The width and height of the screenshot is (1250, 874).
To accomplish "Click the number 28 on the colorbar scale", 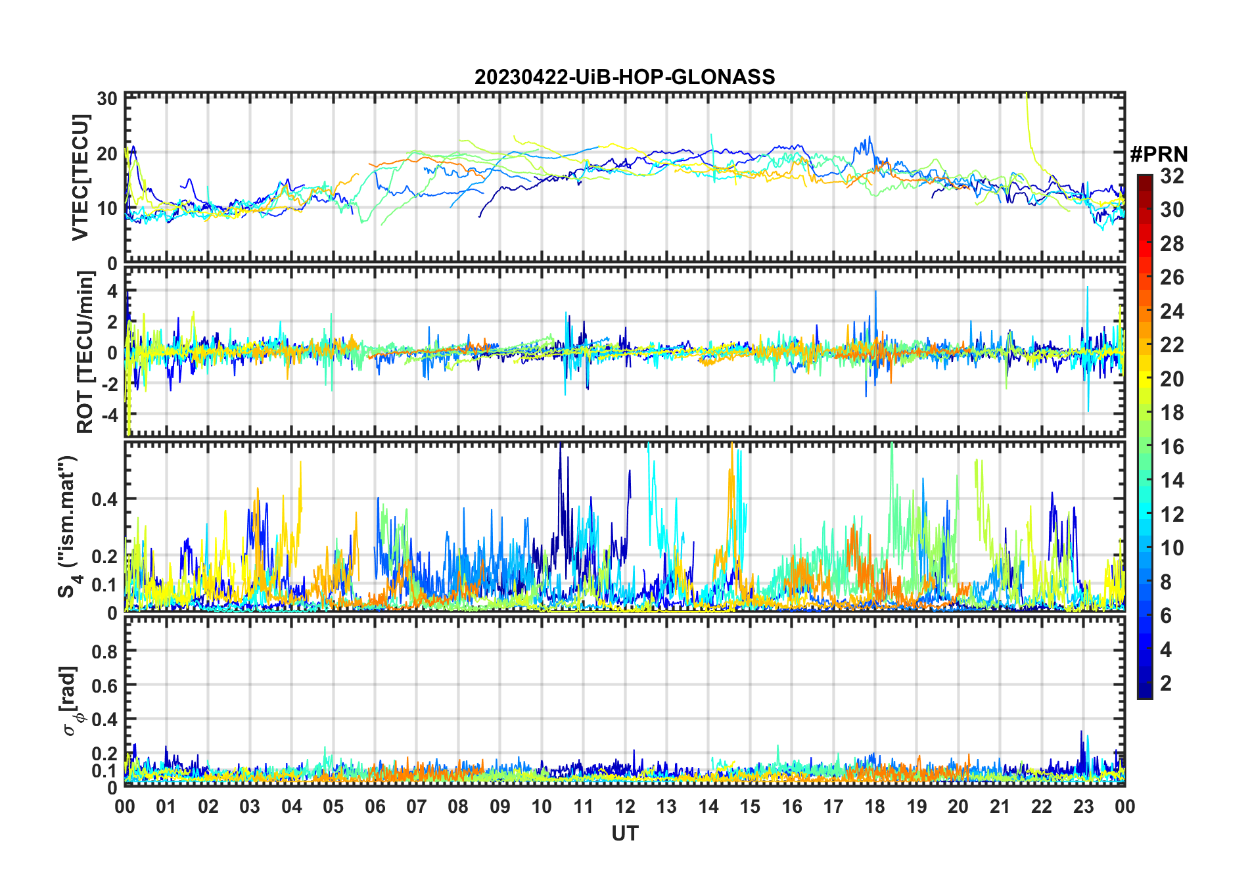I will pyautogui.click(x=1172, y=244).
